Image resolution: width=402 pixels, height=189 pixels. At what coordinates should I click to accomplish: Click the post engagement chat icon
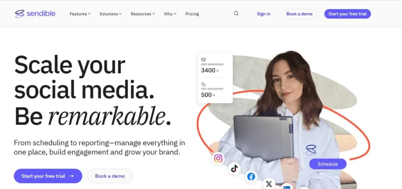(203, 84)
